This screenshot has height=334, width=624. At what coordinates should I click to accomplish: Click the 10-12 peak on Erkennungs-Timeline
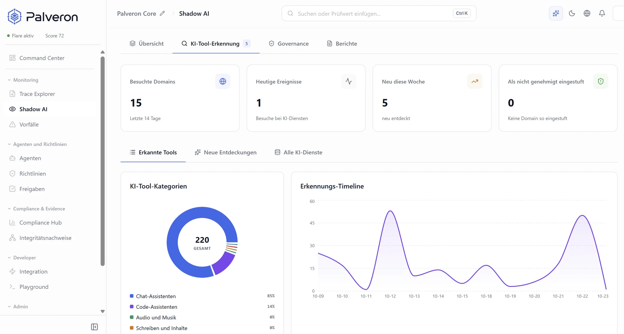390,211
